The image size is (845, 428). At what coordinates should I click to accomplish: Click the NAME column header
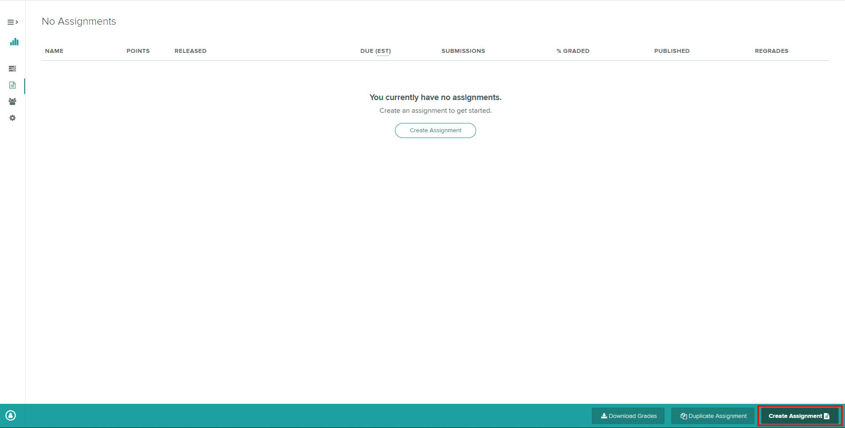(x=54, y=51)
